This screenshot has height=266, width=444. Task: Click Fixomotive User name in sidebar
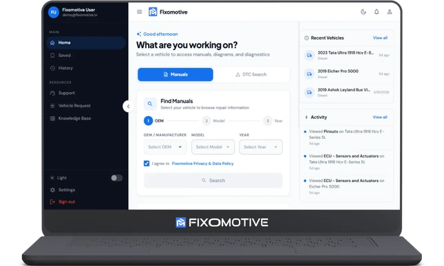(78, 10)
